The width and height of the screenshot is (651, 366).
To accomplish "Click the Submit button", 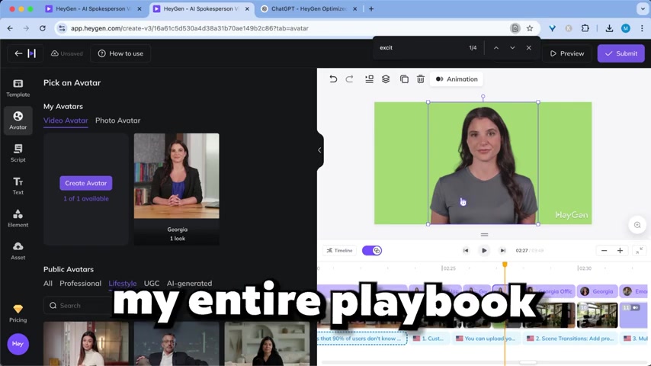I will click(621, 53).
